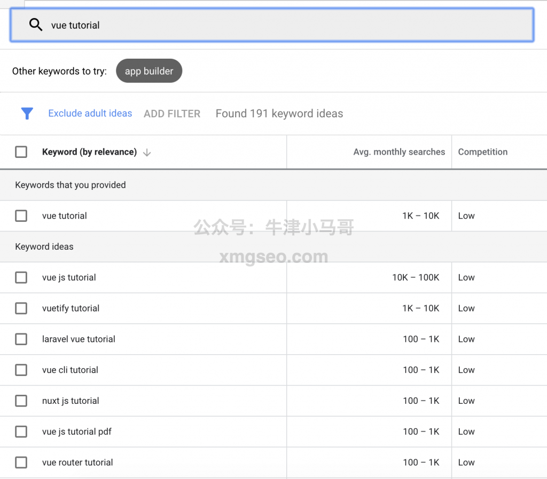Click Low competition for 'vue router tutorial' row

click(x=466, y=462)
